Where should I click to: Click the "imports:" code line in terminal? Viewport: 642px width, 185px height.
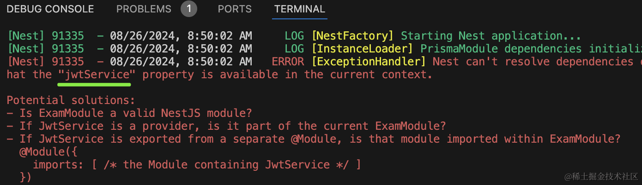(197, 165)
